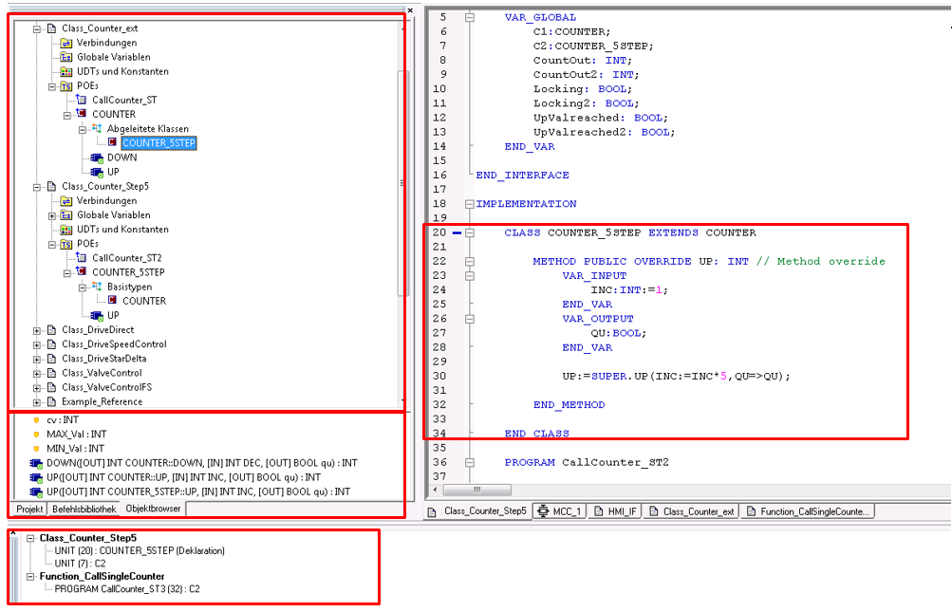Expand Globale Variablen under Class_Counter_Step5
This screenshot has width=952, height=612.
coord(52,215)
